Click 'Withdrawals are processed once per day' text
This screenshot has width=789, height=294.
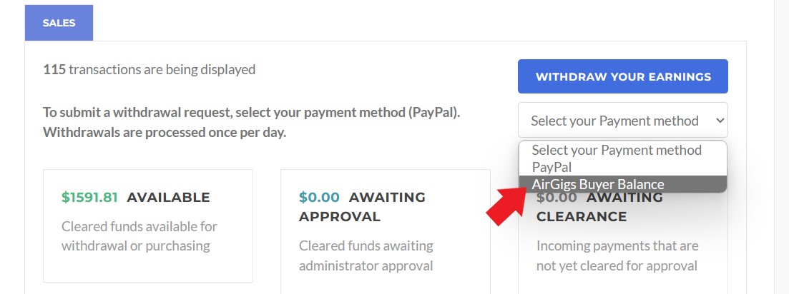pos(165,132)
